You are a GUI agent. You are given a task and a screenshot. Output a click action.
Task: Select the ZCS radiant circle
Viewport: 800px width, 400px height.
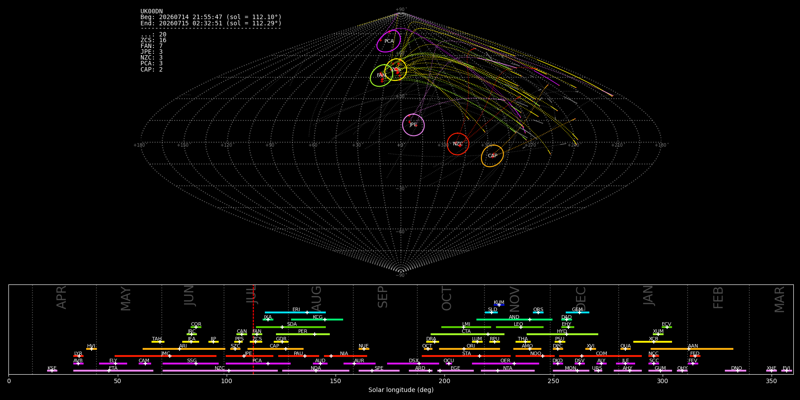click(x=396, y=69)
